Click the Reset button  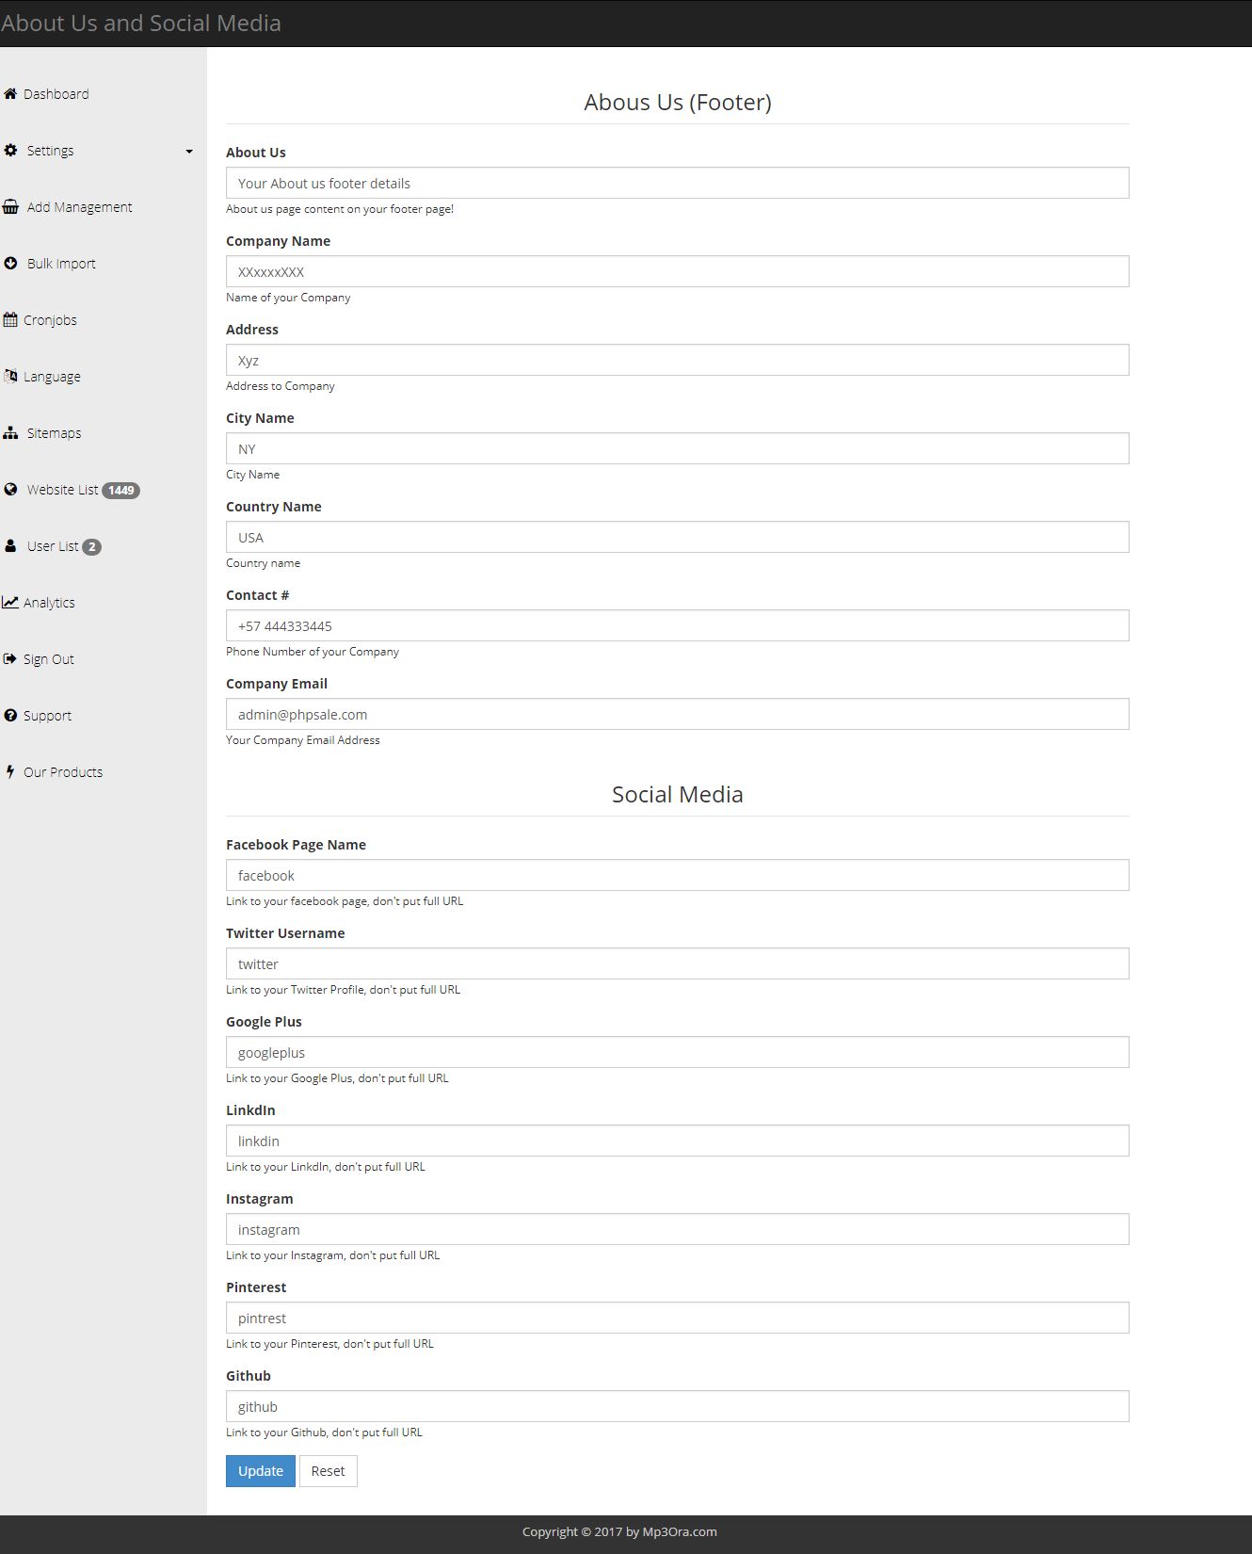tap(329, 1471)
